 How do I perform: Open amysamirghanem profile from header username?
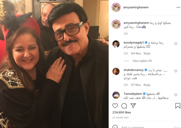(136, 7)
